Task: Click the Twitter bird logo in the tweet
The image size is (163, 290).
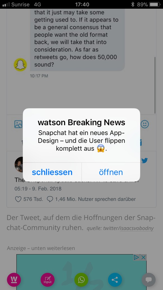Action: pos(145,160)
